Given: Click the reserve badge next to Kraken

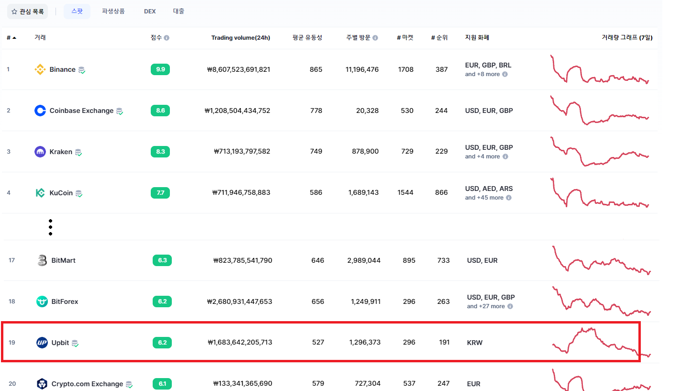Looking at the screenshot, I should point(78,153).
